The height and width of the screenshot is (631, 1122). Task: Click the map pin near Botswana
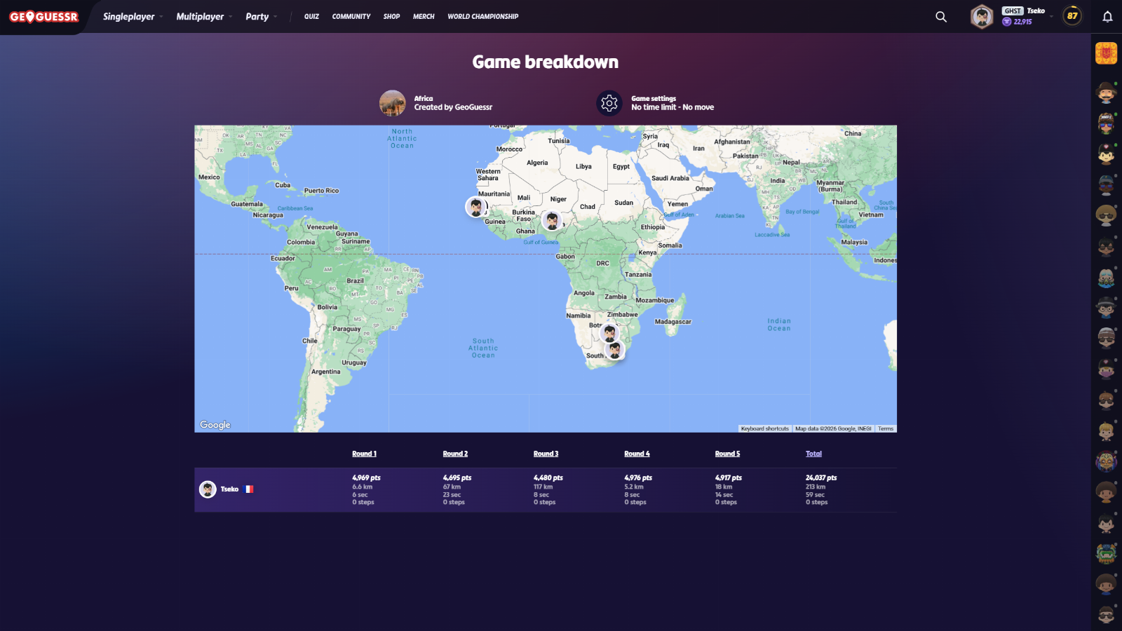(609, 332)
